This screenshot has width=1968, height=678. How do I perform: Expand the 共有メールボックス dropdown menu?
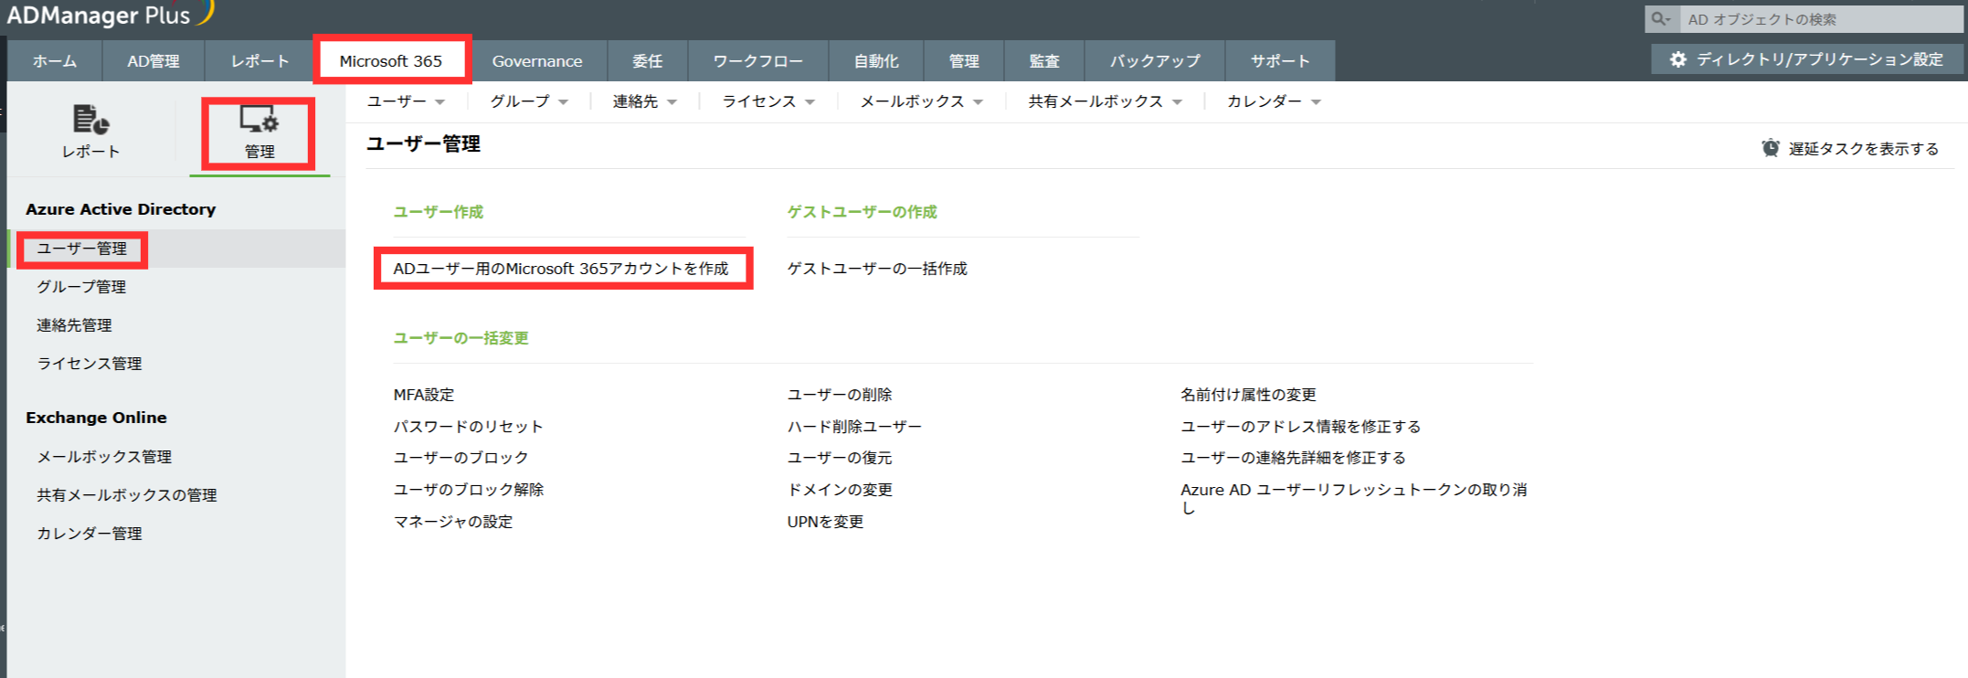[1106, 101]
